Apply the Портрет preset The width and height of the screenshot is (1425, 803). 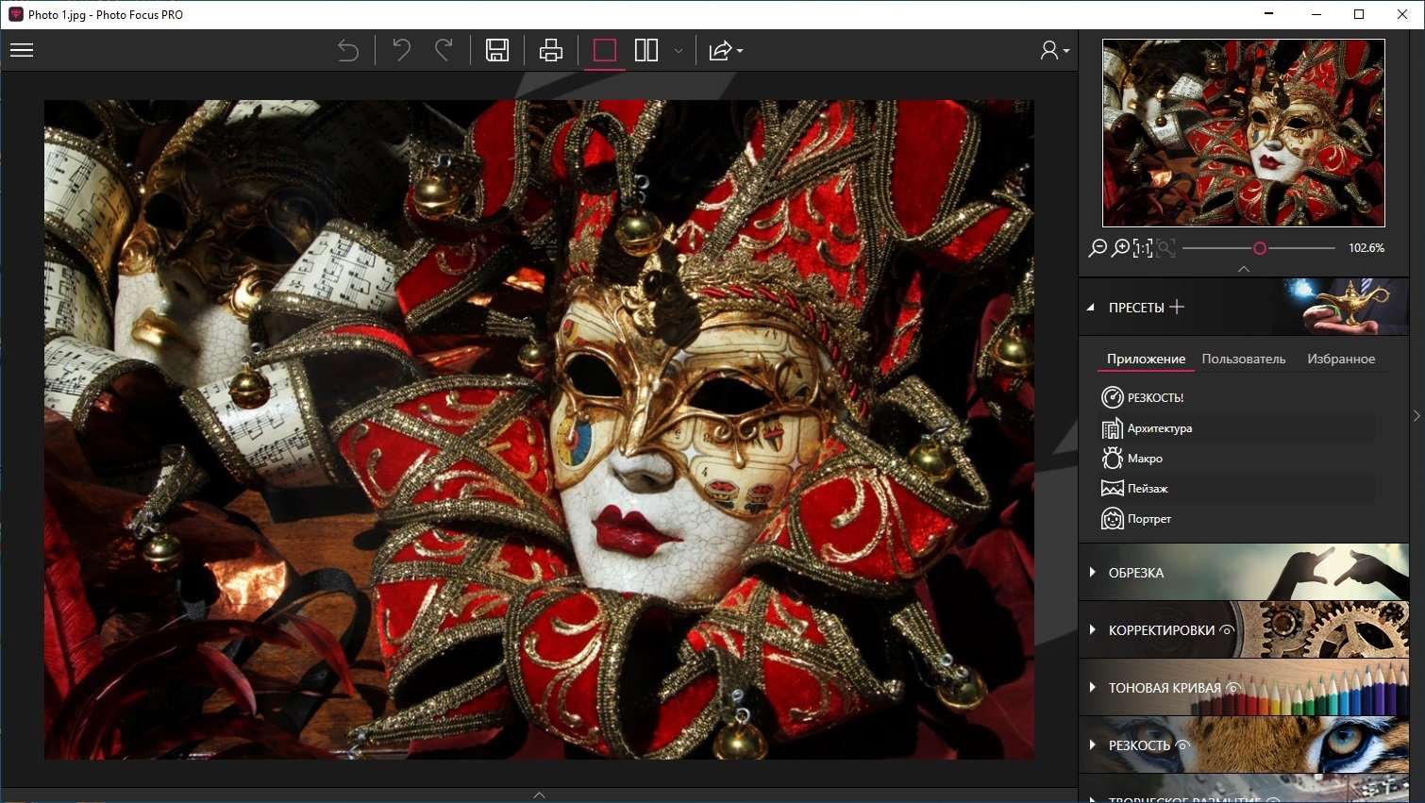(x=1148, y=519)
